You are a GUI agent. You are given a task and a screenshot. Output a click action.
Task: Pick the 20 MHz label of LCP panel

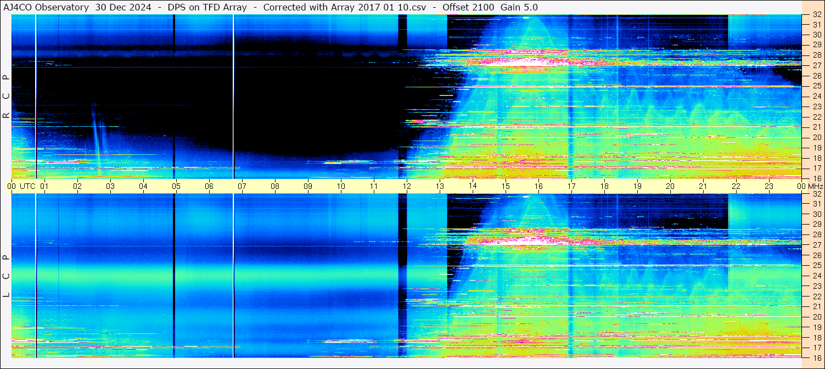point(816,317)
